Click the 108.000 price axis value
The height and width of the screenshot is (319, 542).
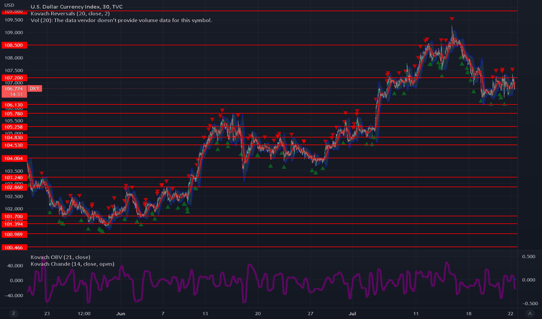(14, 57)
